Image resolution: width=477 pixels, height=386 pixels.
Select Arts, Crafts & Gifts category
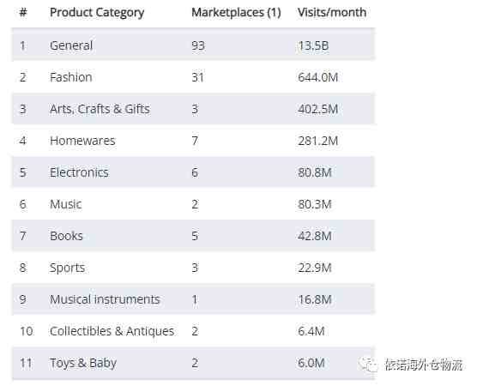pos(100,109)
